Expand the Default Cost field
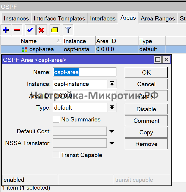This screenshot has height=192, width=186. pyautogui.click(x=112, y=131)
